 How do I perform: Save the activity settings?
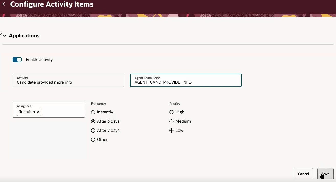click(325, 174)
